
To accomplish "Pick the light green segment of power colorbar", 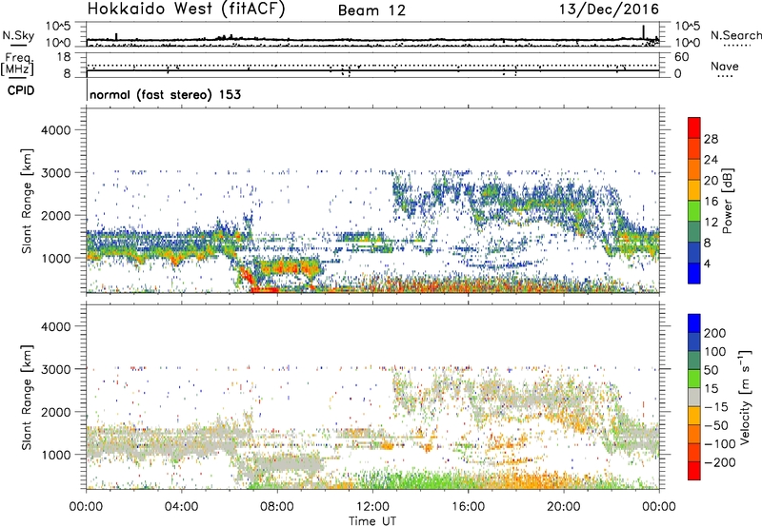I will [694, 211].
